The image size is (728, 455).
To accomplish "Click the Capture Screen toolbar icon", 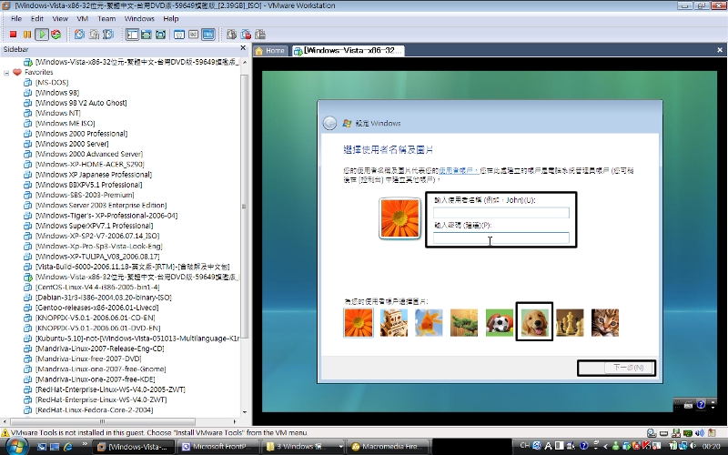I will (232, 35).
